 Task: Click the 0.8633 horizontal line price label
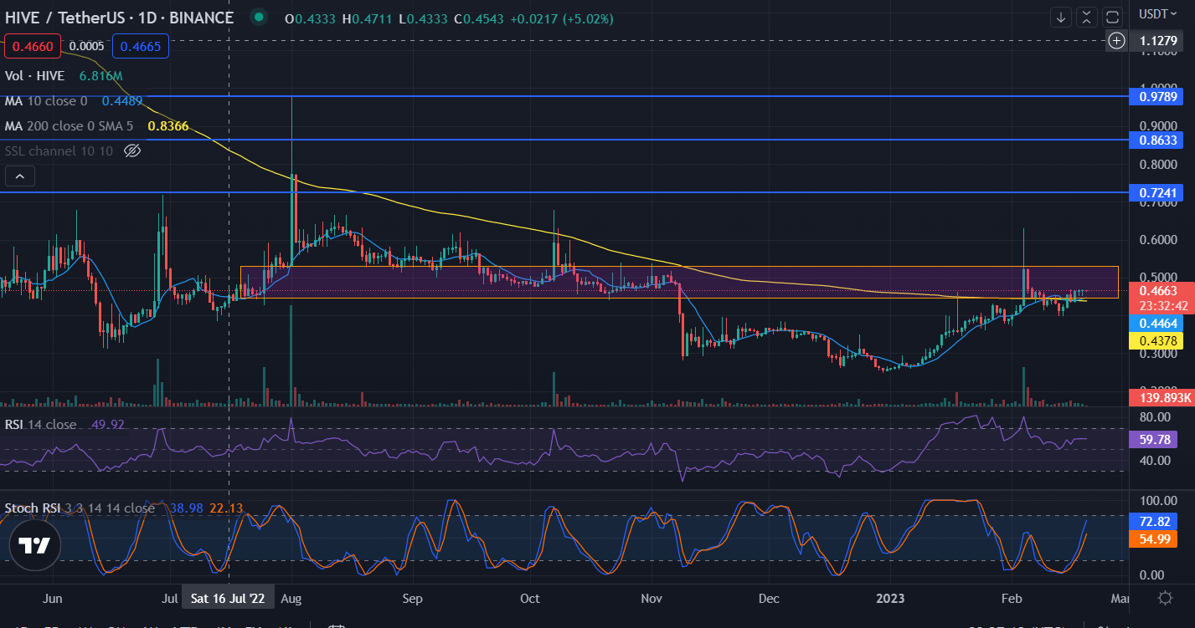pyautogui.click(x=1156, y=140)
